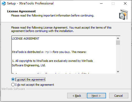Click the License Agreement page title
The height and width of the screenshot is (102, 132).
(x=21, y=11)
